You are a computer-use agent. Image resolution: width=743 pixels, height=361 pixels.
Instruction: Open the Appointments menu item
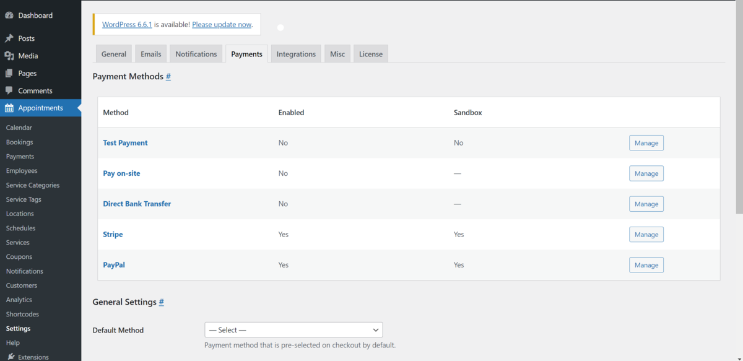pyautogui.click(x=40, y=108)
